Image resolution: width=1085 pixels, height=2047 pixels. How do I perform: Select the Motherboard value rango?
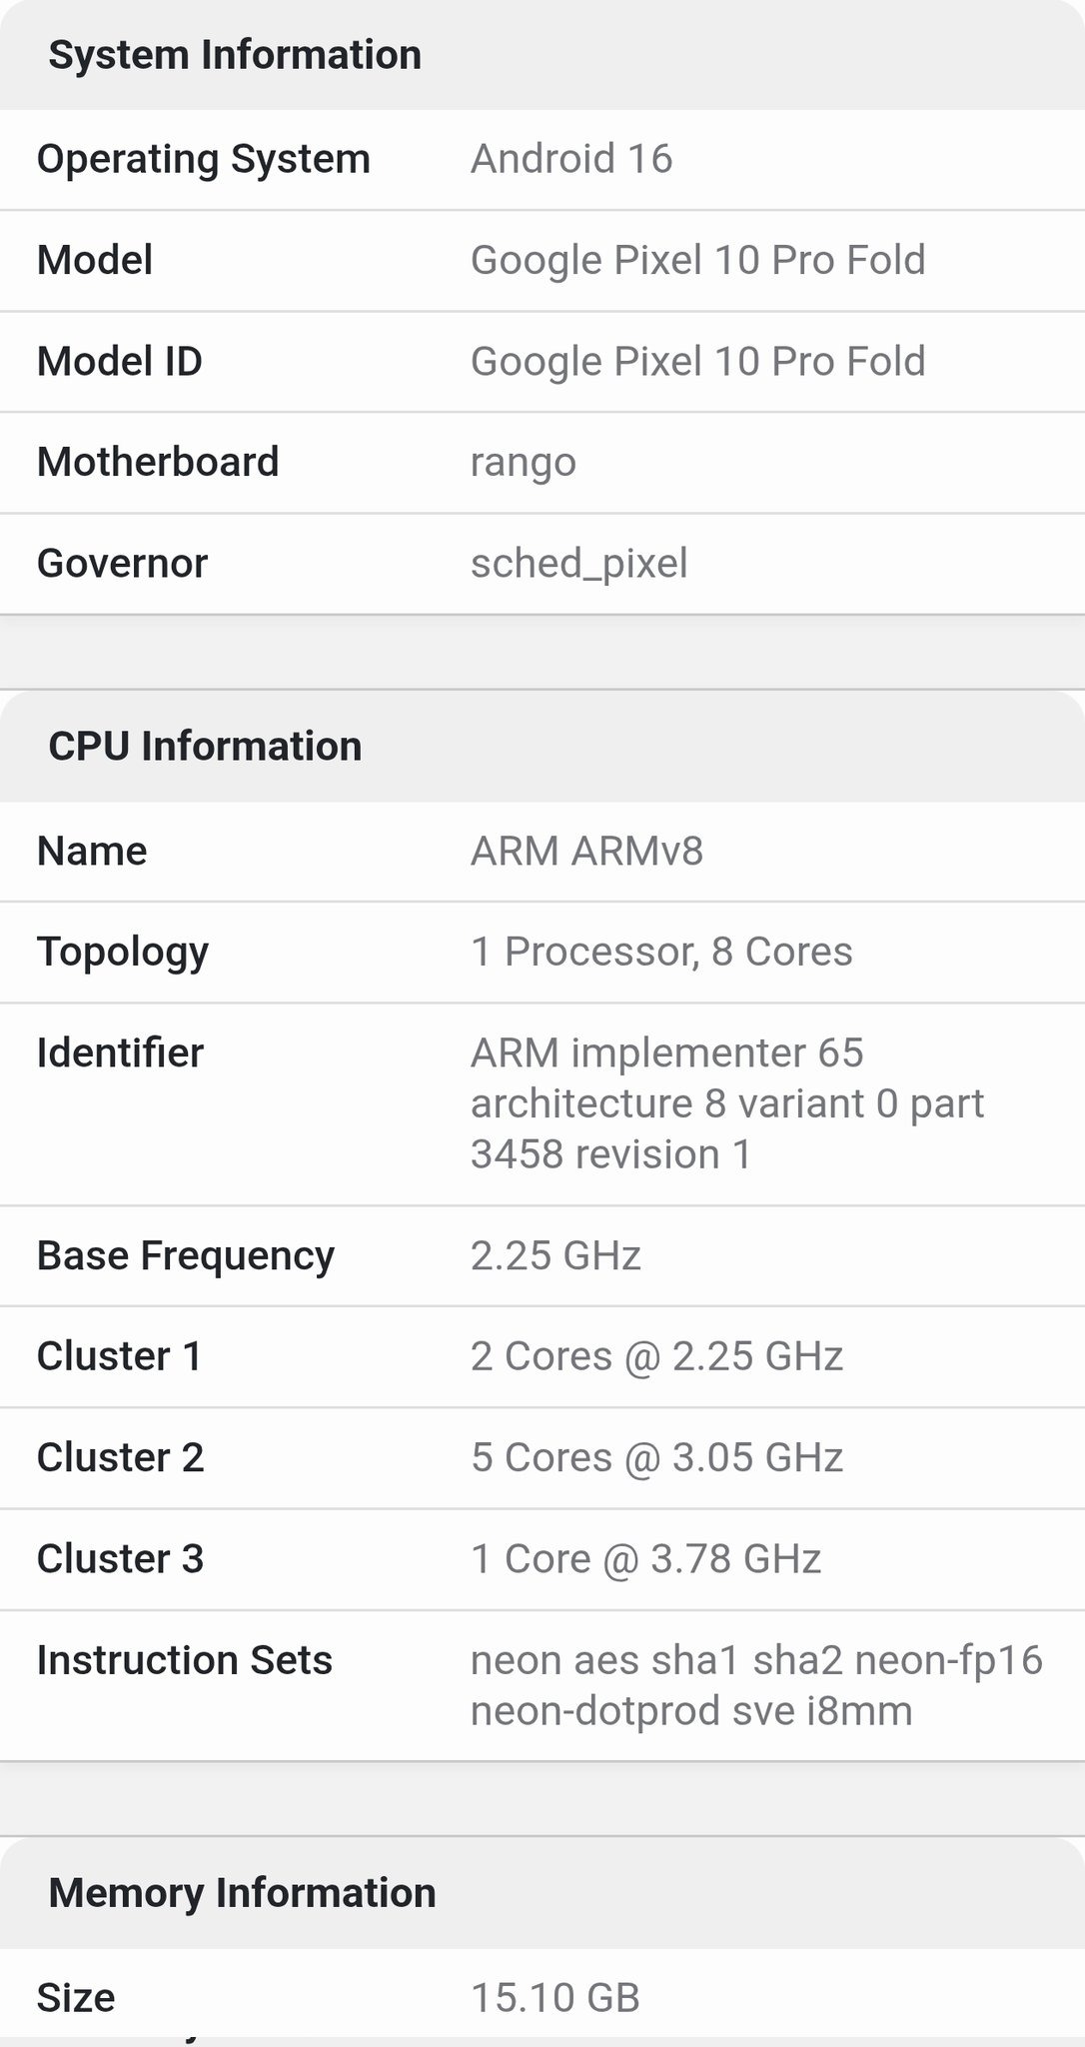523,462
